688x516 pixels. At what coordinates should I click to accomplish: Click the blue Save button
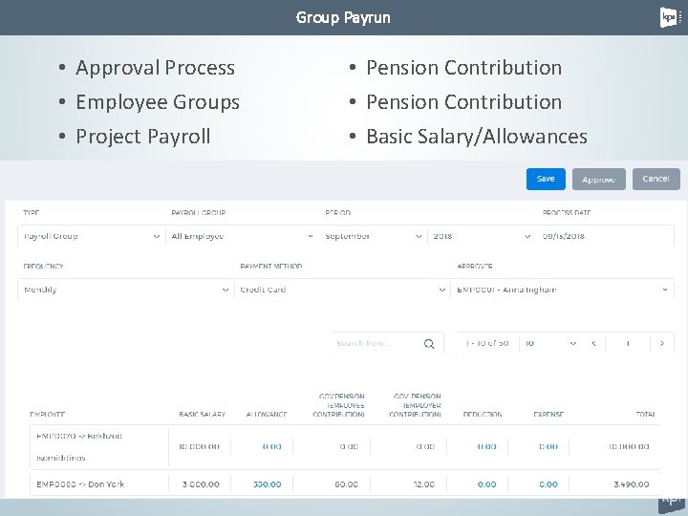point(546,179)
